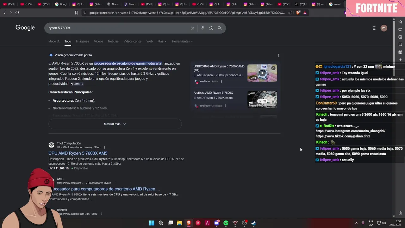This screenshot has height=228, width=405.
Task: Open File Explorer from the taskbar
Action: point(179,223)
